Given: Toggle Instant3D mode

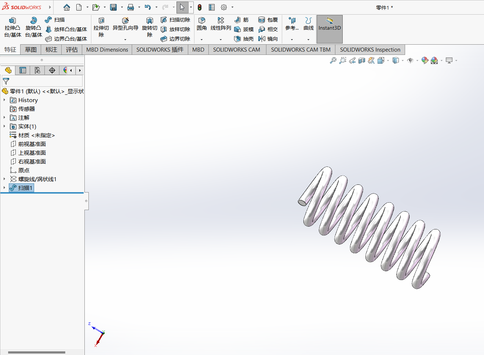Looking at the screenshot, I should pos(330,29).
